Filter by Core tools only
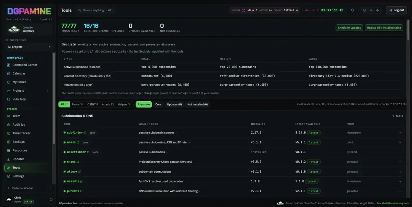The width and height of the screenshot is (412, 207). [x=158, y=104]
